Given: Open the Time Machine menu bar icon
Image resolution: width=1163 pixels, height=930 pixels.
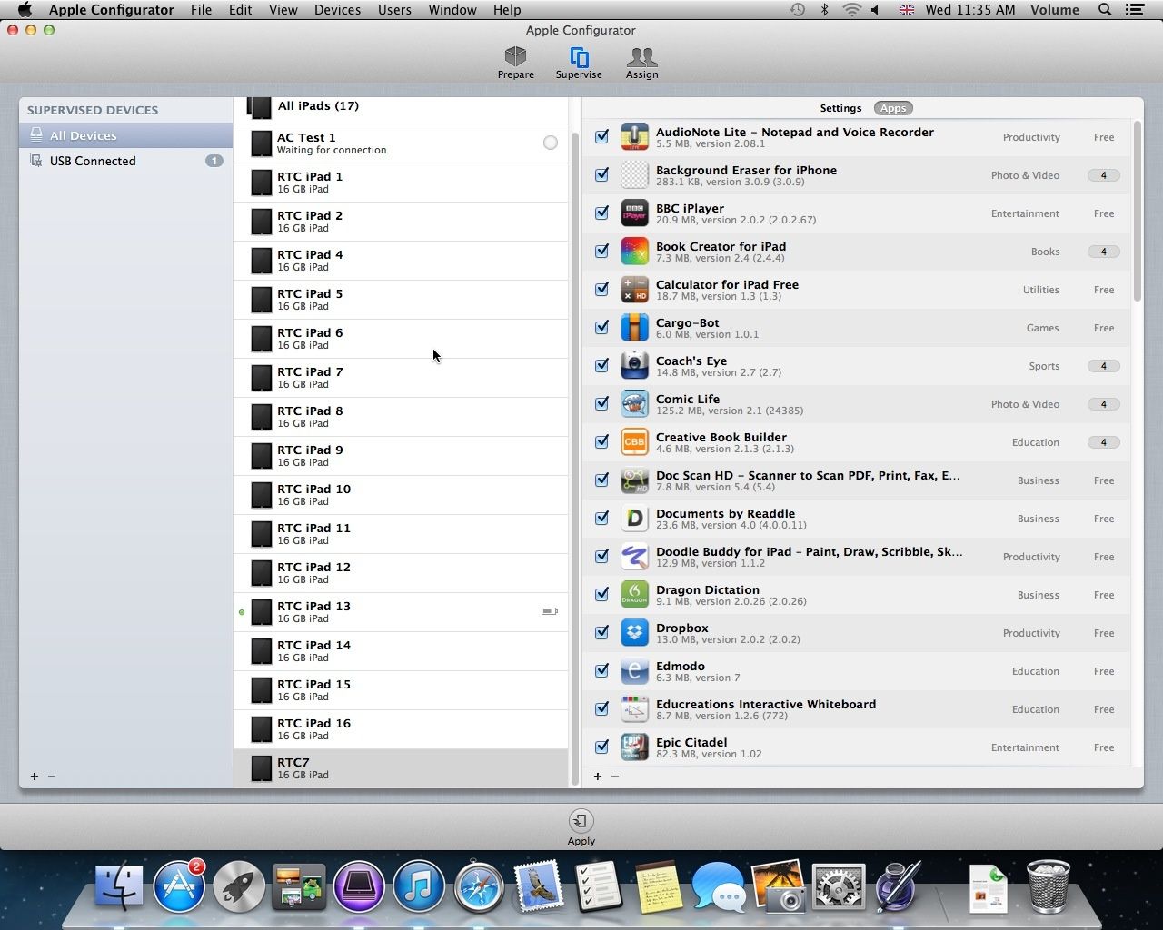Looking at the screenshot, I should click(x=797, y=10).
